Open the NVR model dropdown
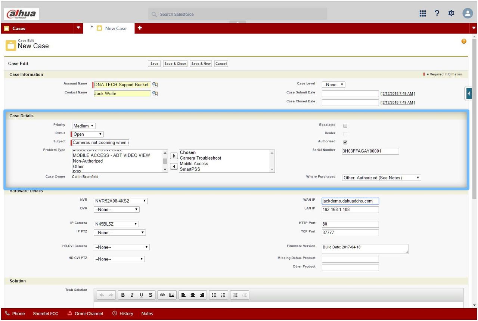The image size is (478, 321). [x=121, y=201]
